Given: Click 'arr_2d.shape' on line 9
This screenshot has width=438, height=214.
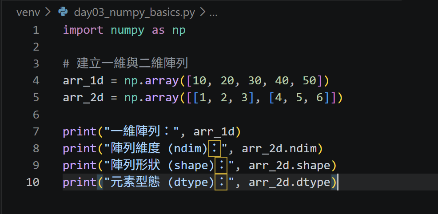Looking at the screenshot, I should (289, 166).
